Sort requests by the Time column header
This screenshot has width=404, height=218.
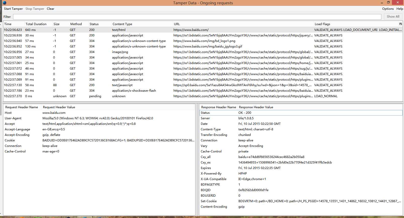coord(14,24)
